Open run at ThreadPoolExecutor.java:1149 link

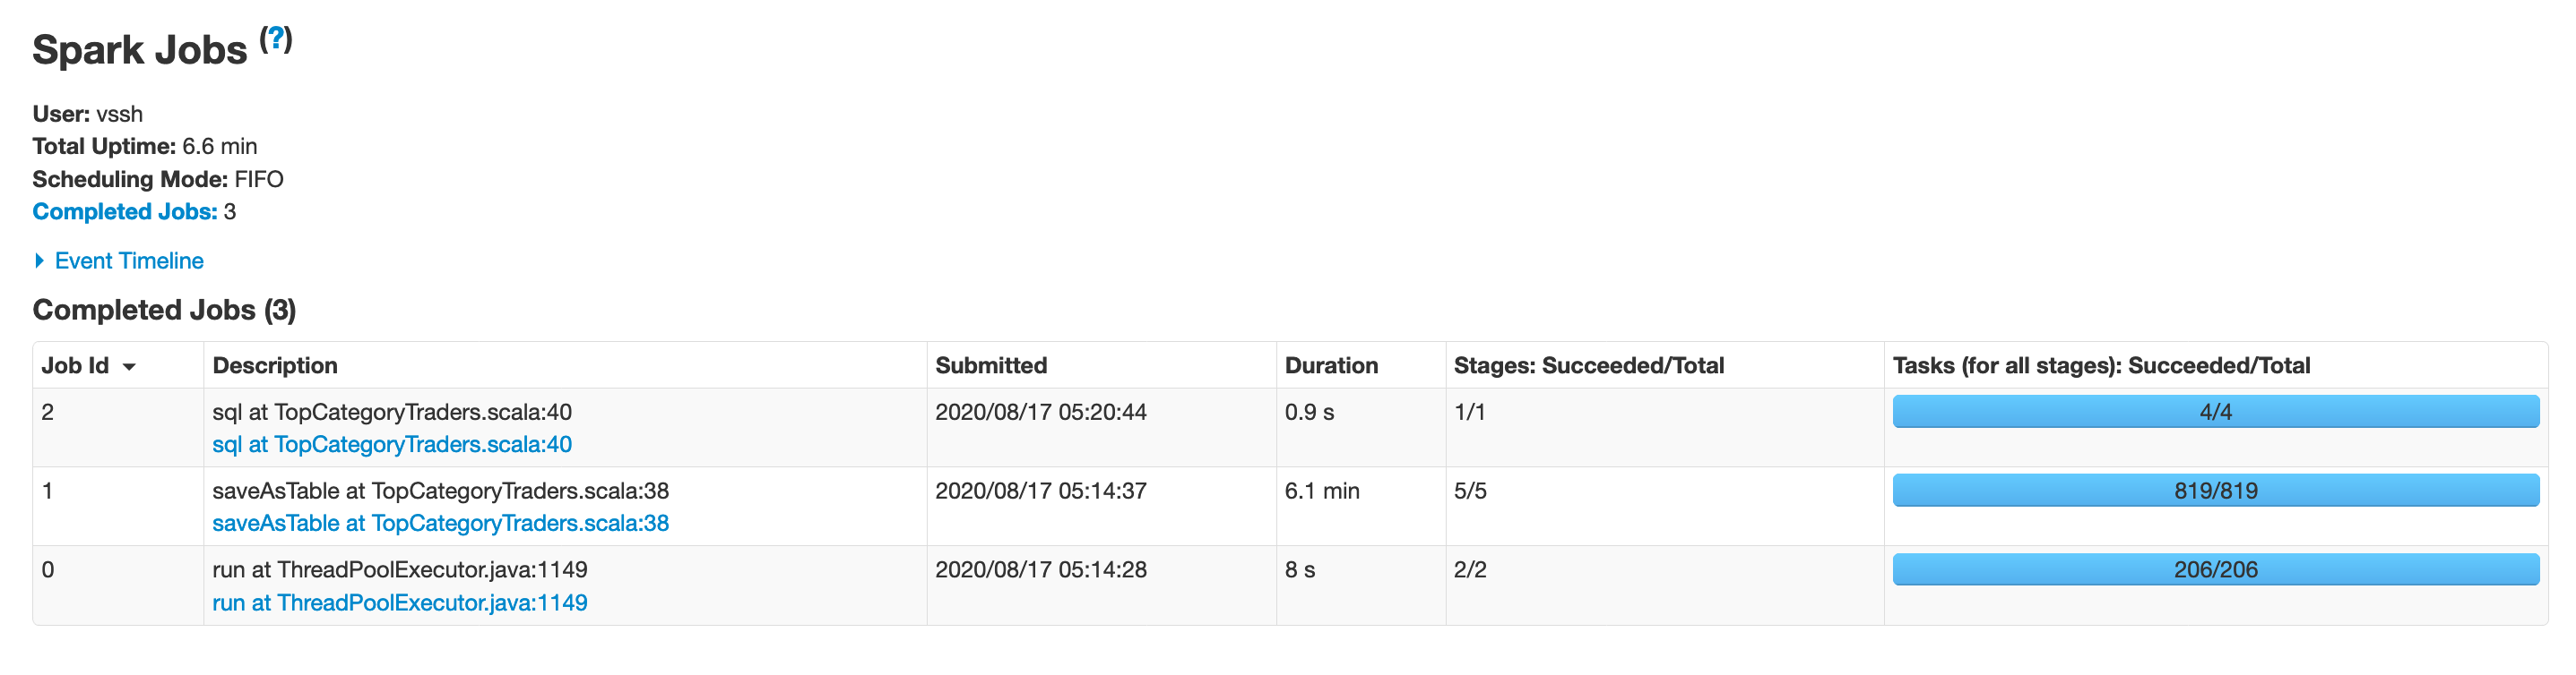coord(400,603)
